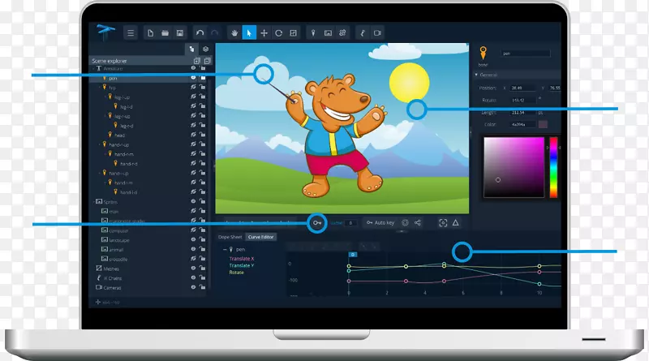Choose the create bone tool
649x361 pixels.
tap(313, 33)
